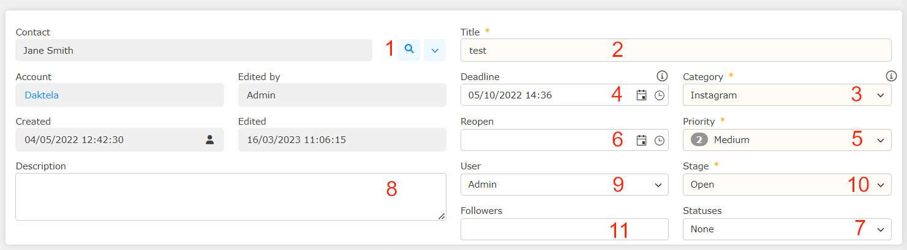Viewport: 907px width, 250px height.
Task: Open the Stage dropdown showing Open
Action: (x=786, y=185)
